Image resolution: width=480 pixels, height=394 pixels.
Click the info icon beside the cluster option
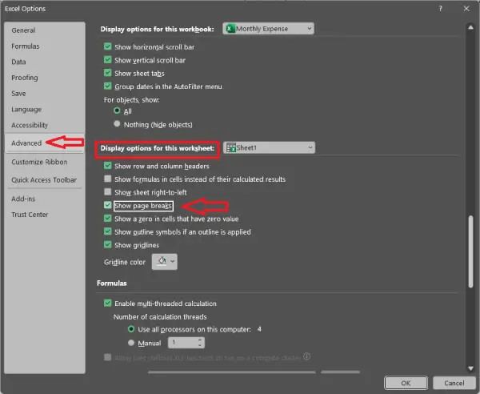(306, 356)
